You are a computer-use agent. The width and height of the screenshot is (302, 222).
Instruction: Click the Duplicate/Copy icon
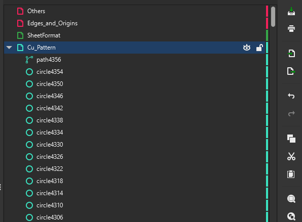pos(291,139)
